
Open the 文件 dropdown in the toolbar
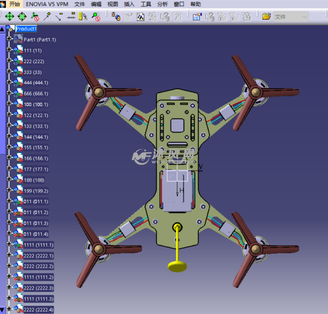(x=304, y=17)
